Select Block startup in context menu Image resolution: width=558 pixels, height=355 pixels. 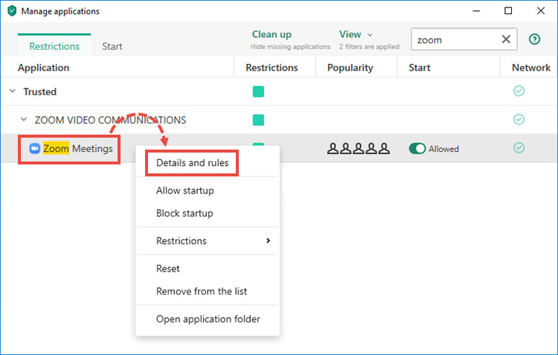pyautogui.click(x=185, y=214)
